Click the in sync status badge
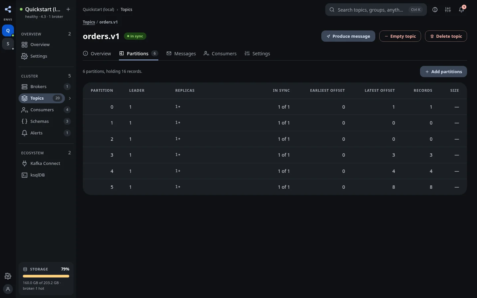Viewport: 477px width, 298px height. tap(135, 36)
